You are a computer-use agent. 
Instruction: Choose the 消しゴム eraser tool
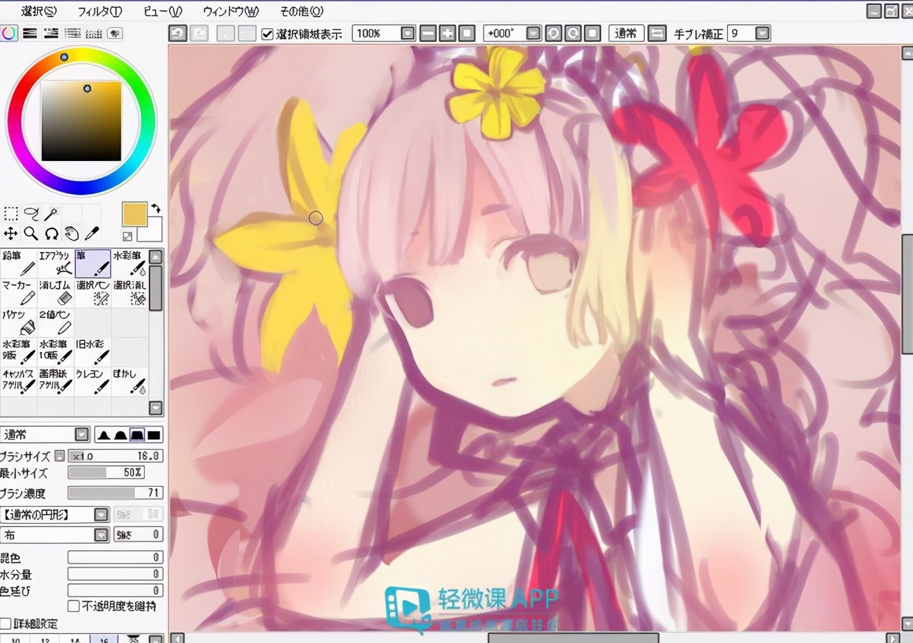(56, 293)
